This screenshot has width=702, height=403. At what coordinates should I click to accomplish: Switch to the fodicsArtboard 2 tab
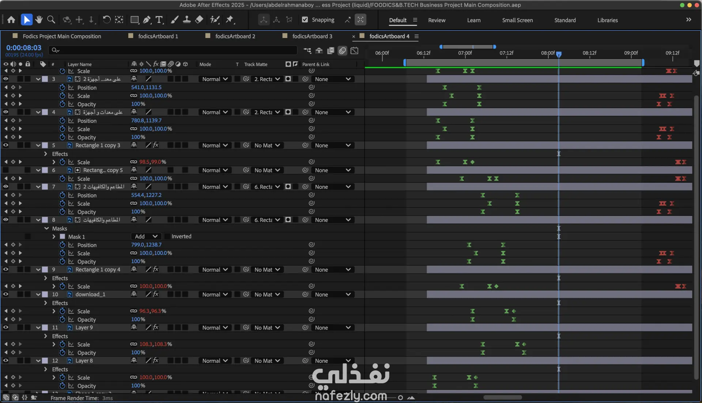(235, 36)
